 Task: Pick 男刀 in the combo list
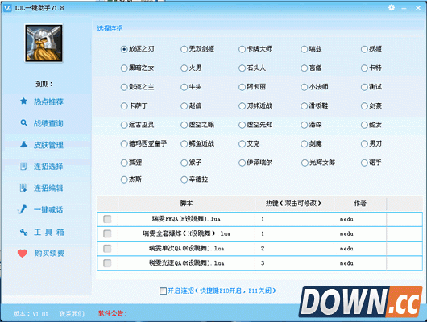[x=364, y=144]
